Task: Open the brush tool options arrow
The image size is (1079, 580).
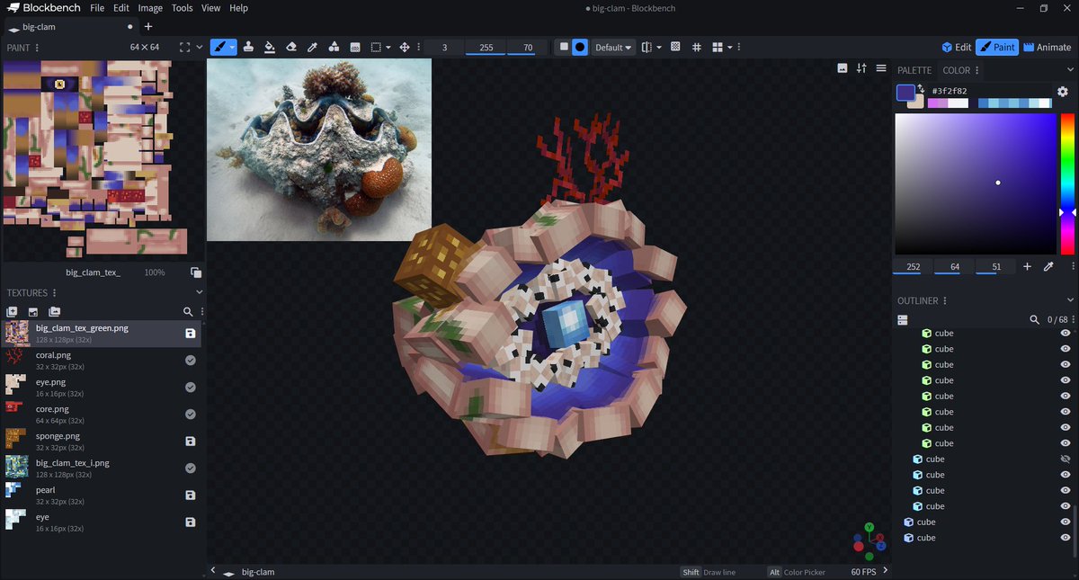Action: pyautogui.click(x=232, y=47)
